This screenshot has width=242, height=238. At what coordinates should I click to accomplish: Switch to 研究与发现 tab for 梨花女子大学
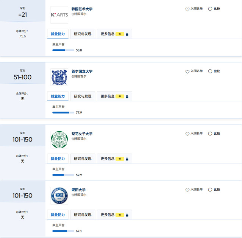(x=83, y=159)
